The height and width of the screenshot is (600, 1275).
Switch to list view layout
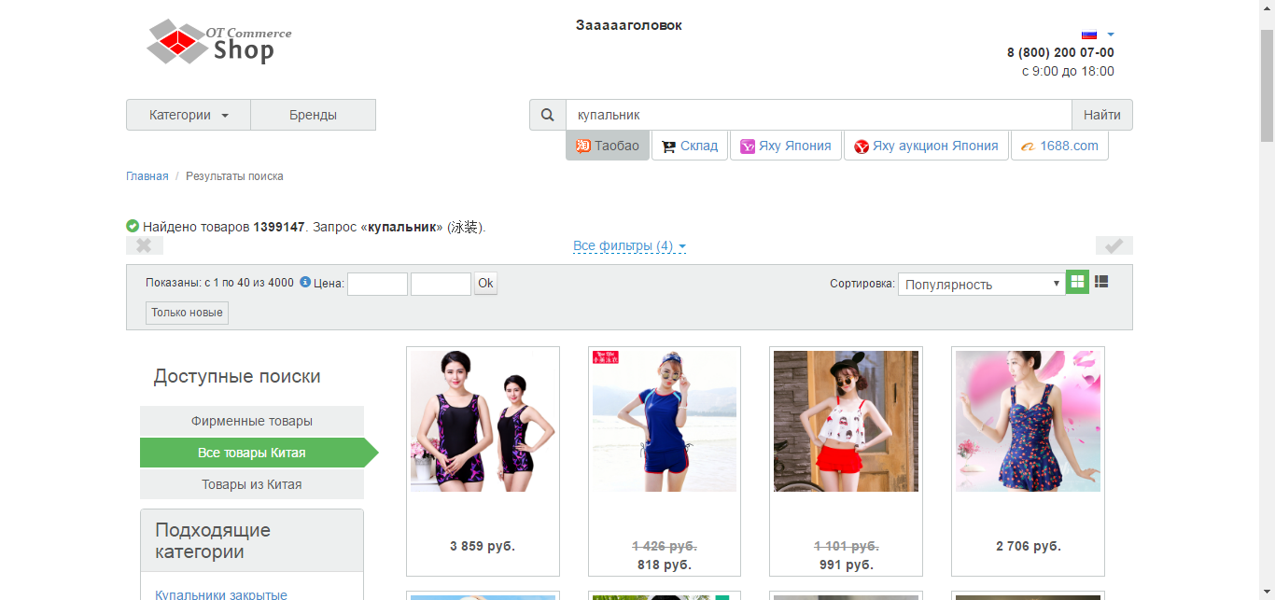[1101, 281]
